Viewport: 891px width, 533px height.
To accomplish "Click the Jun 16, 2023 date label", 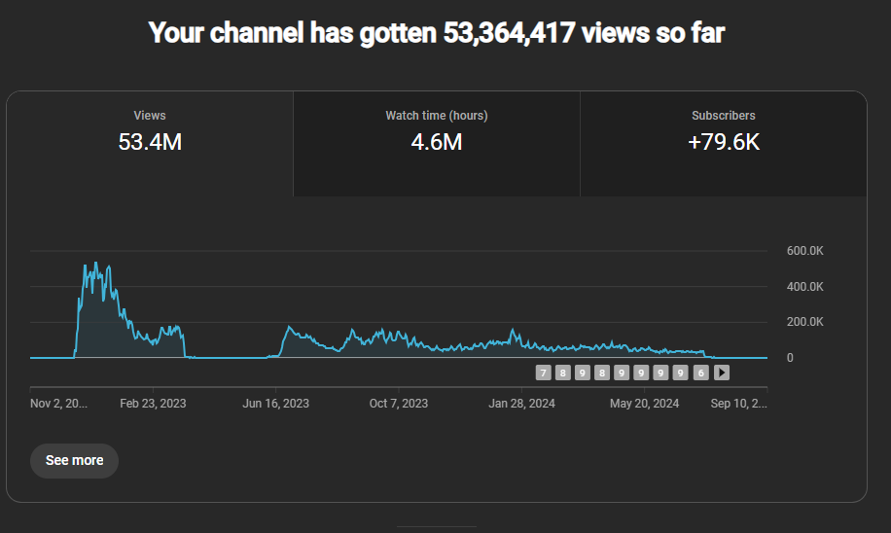I will (275, 404).
